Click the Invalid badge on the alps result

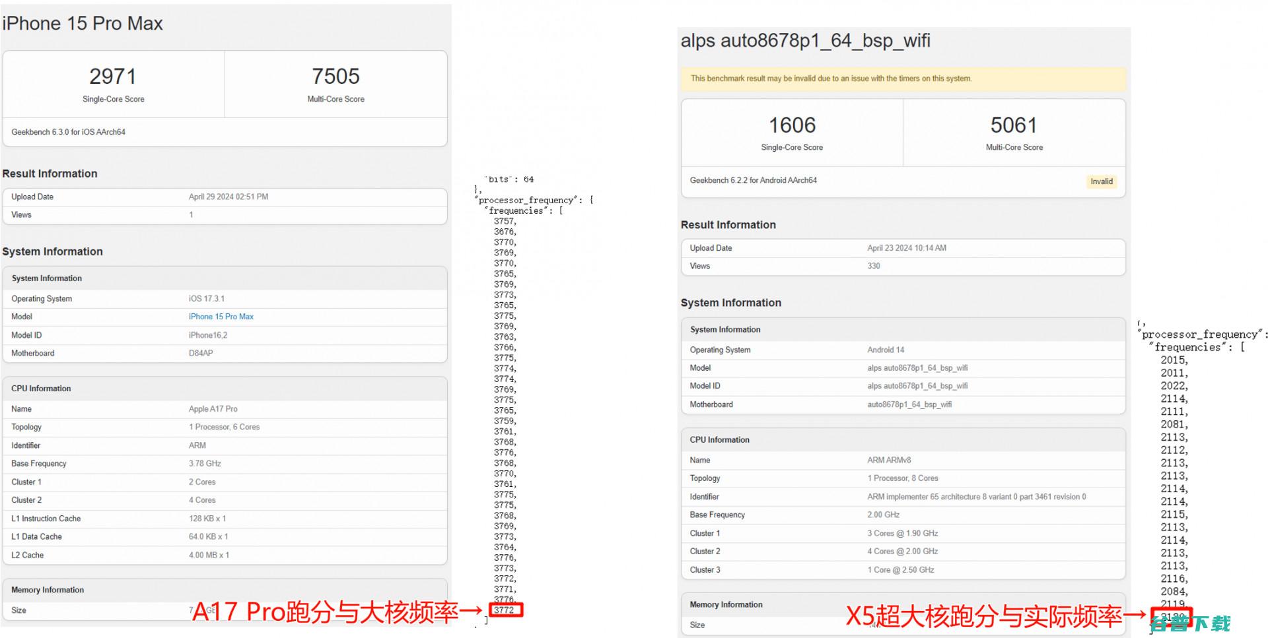click(x=1101, y=181)
